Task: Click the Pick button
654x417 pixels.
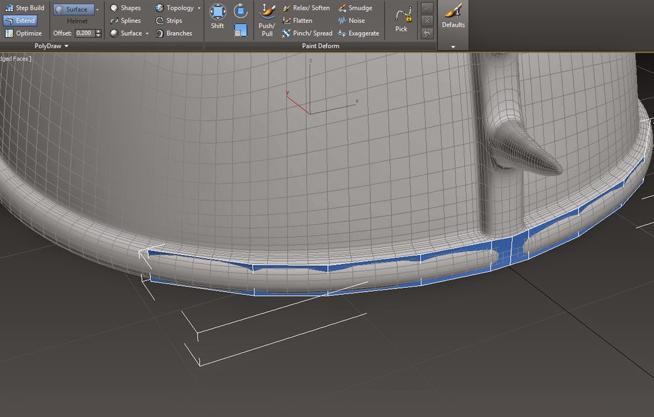Action: coord(401,20)
